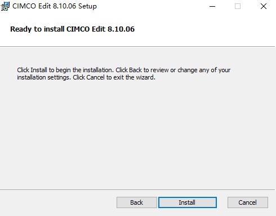Click Install to begin the installation
Viewport: 276px width, 216px height.
188,202
